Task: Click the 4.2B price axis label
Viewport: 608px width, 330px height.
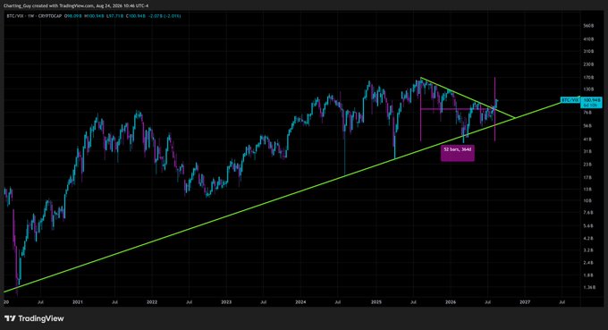Action: tap(587, 239)
